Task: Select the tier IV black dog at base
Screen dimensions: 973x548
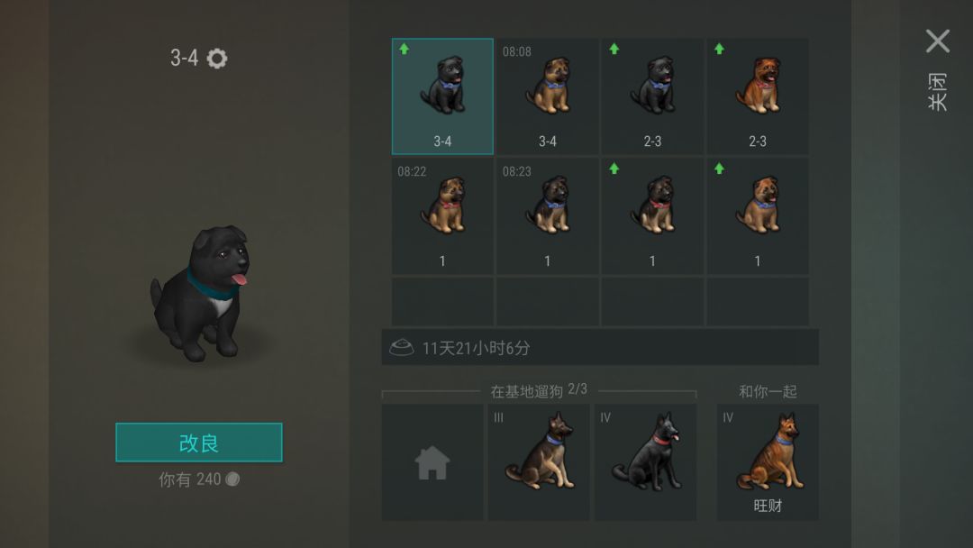Action: (x=645, y=462)
